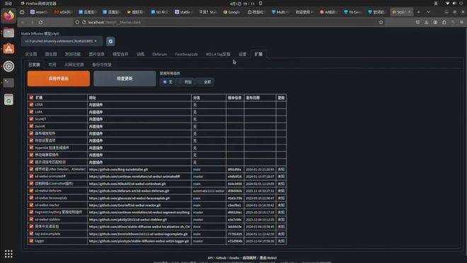This screenshot has height=263, width=467.
Task: Open the sd-webui-faceswaplab GitHub link
Action: coord(129,198)
